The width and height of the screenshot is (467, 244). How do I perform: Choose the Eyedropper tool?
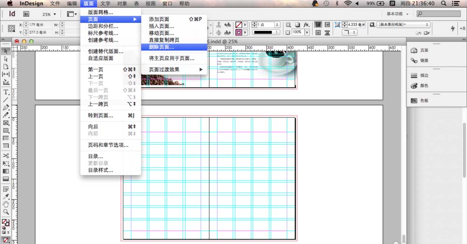(6, 196)
